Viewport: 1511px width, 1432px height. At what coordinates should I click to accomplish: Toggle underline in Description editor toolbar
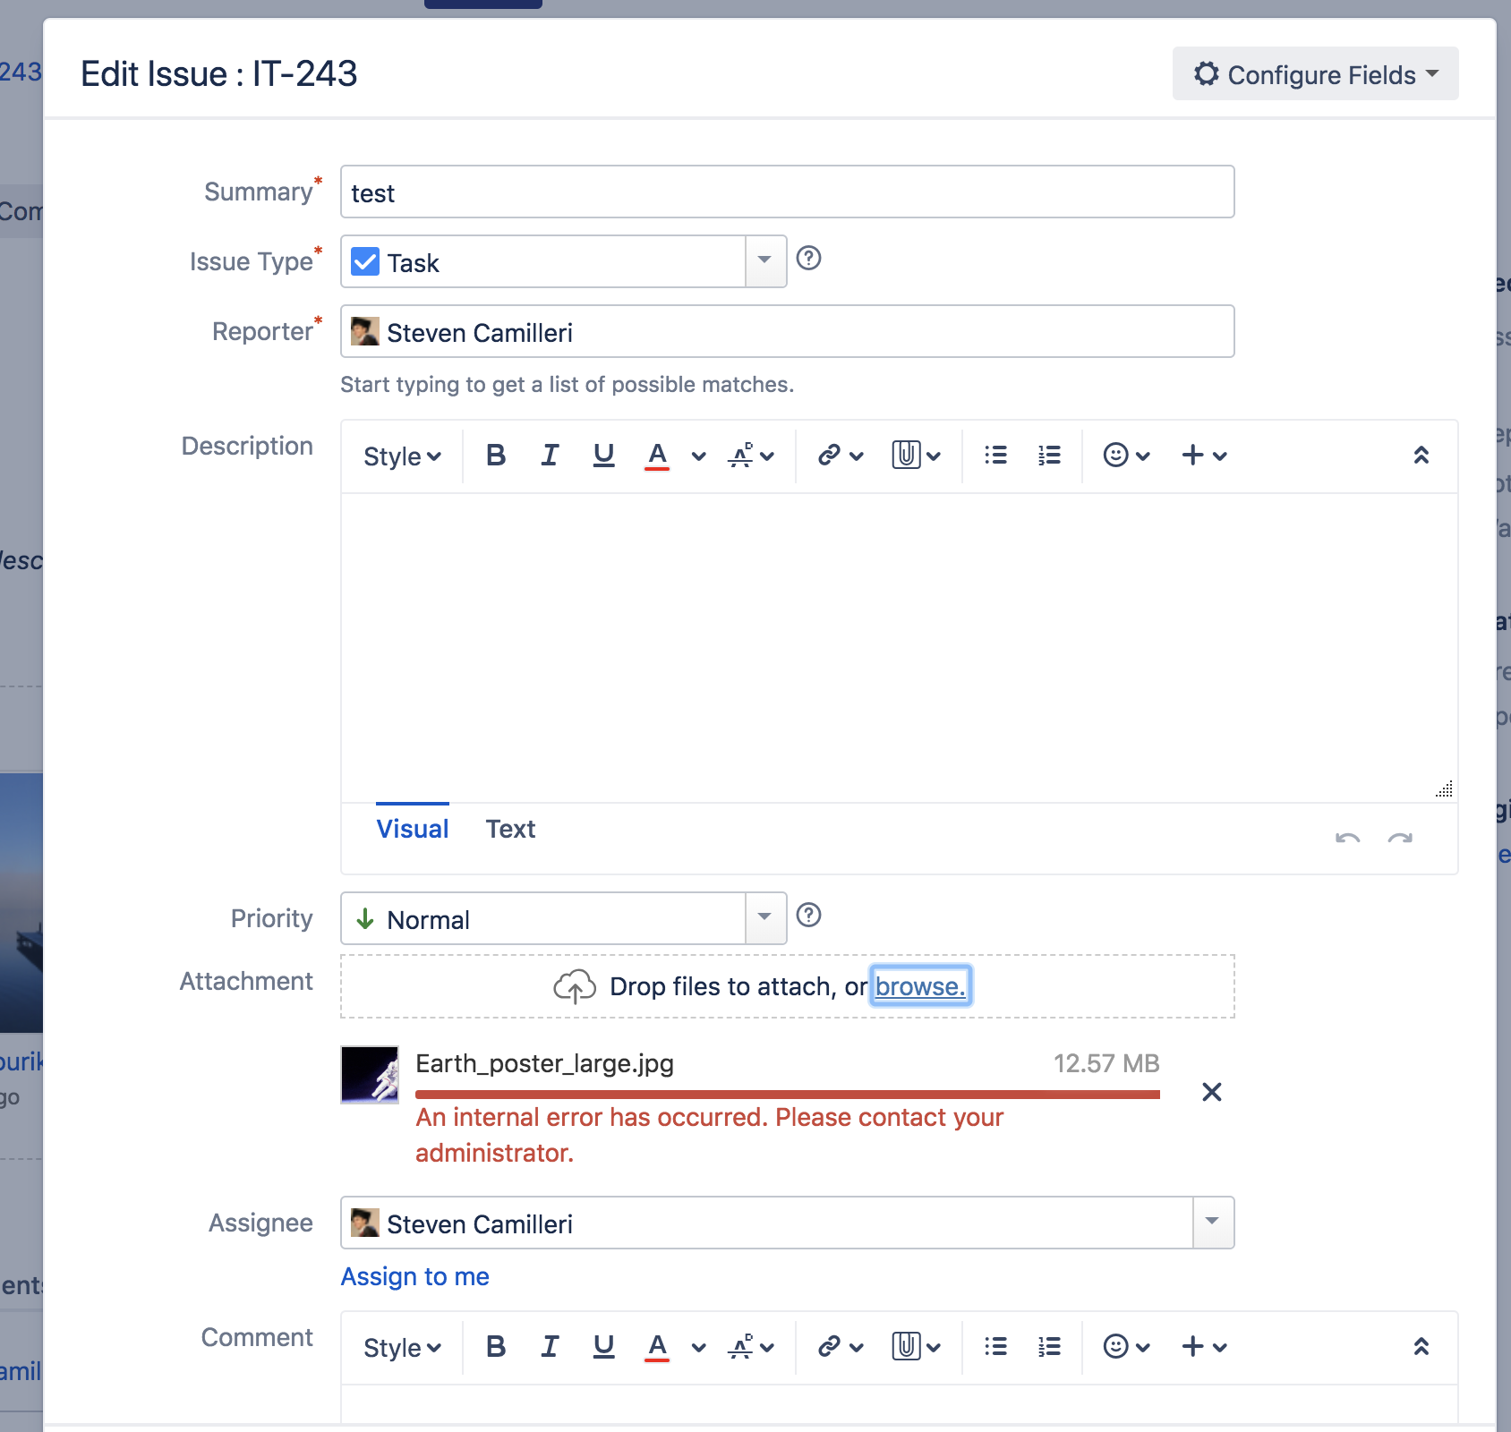click(603, 456)
